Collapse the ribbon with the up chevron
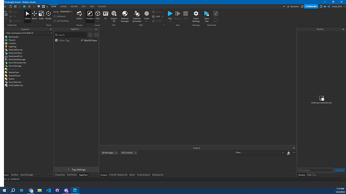 click(x=284, y=6)
